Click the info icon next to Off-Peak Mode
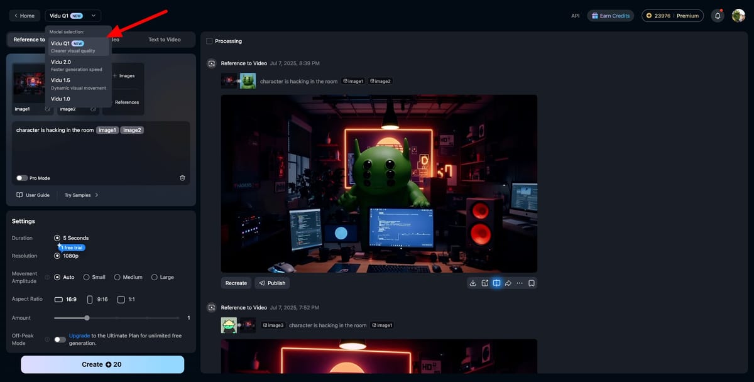754x382 pixels. pyautogui.click(x=47, y=339)
